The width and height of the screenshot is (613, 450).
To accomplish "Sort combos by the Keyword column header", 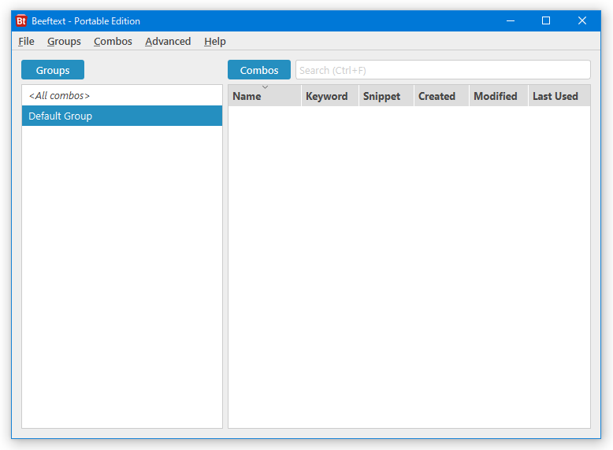I will click(x=330, y=96).
